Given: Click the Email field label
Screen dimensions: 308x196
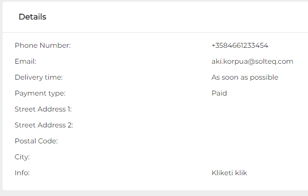Looking at the screenshot, I should 25,61.
